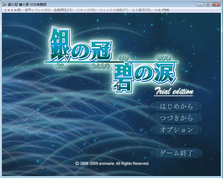Click the application icon in title bar
Viewport: 223px width, 178px height.
(5, 4)
